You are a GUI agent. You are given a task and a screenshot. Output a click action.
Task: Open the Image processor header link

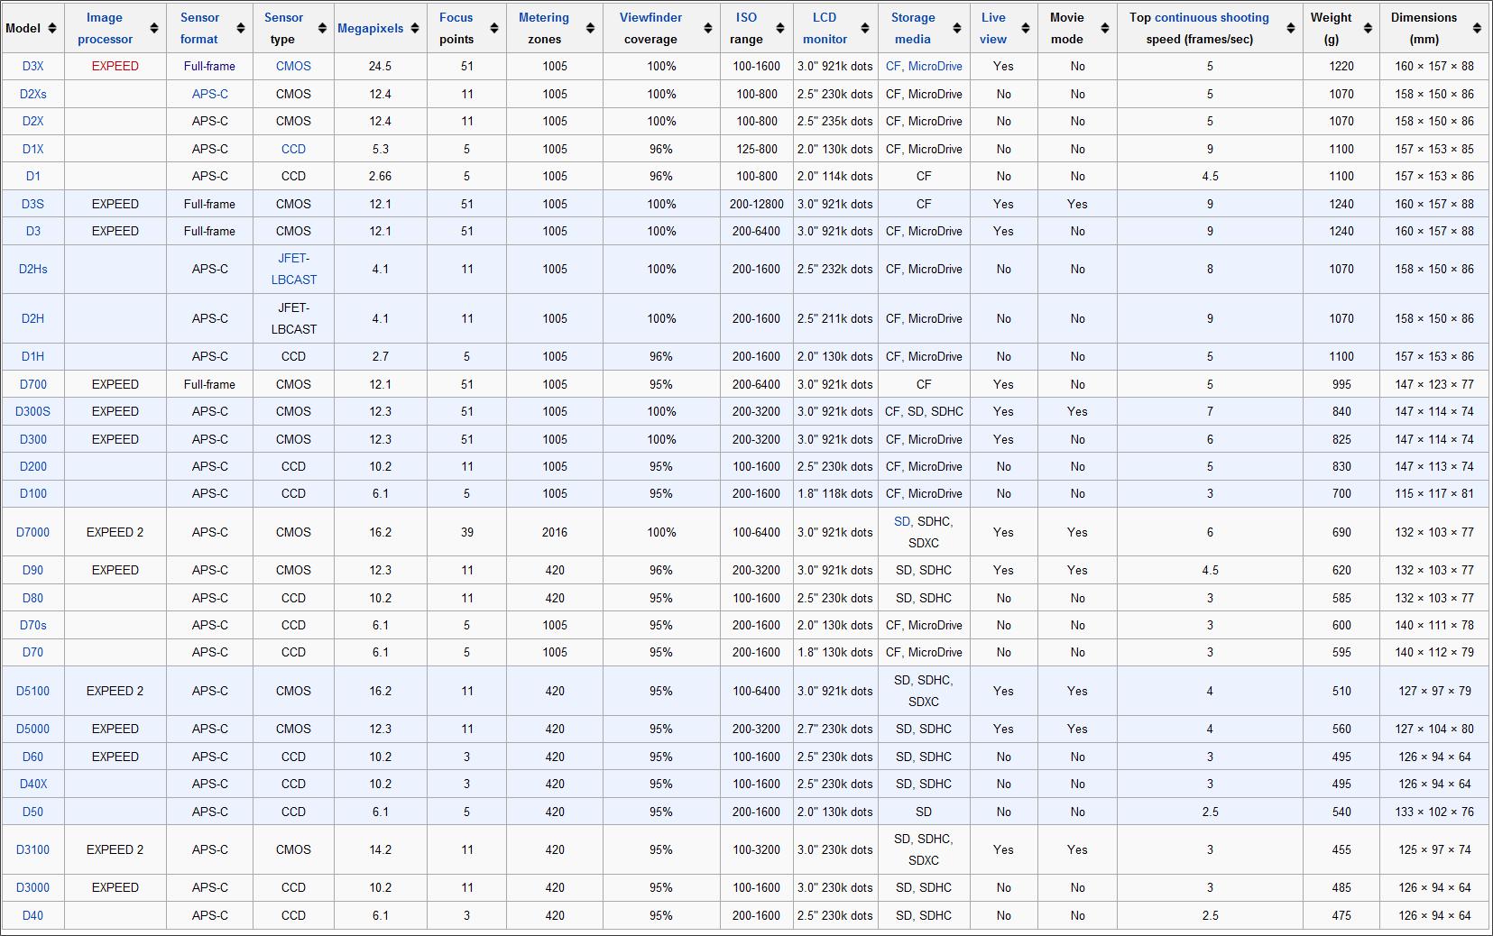click(x=105, y=28)
